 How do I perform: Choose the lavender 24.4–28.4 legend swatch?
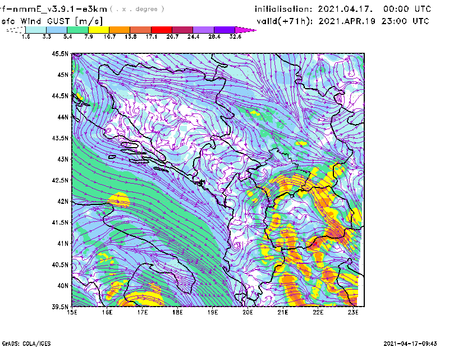click(x=203, y=30)
